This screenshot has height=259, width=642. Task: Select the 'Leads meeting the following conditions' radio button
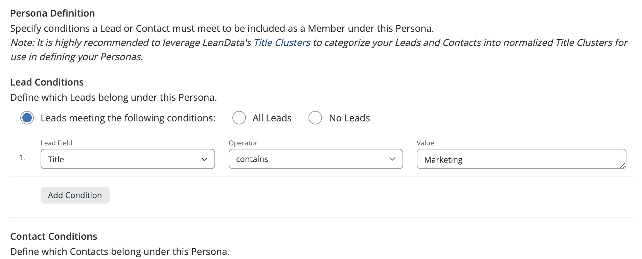pos(27,118)
